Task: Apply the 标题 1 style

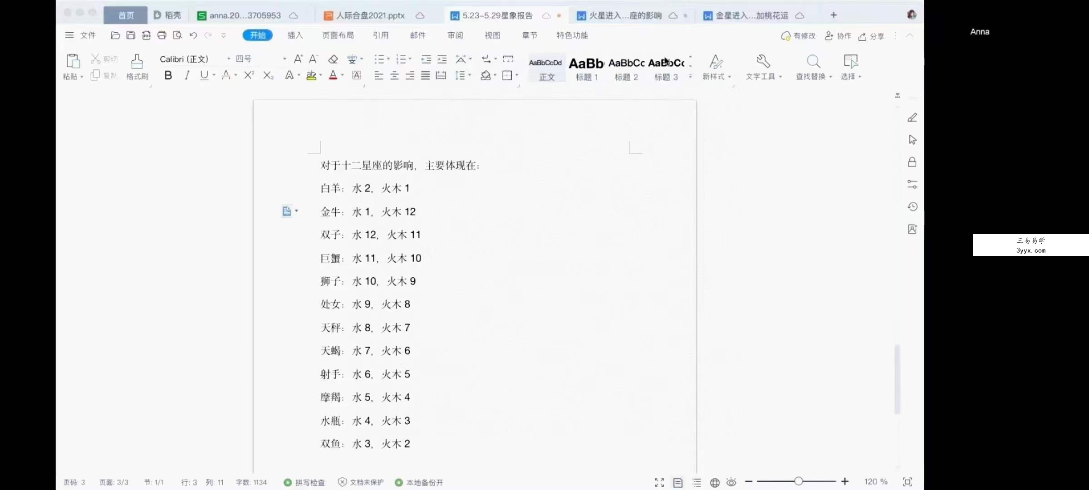Action: [x=586, y=69]
